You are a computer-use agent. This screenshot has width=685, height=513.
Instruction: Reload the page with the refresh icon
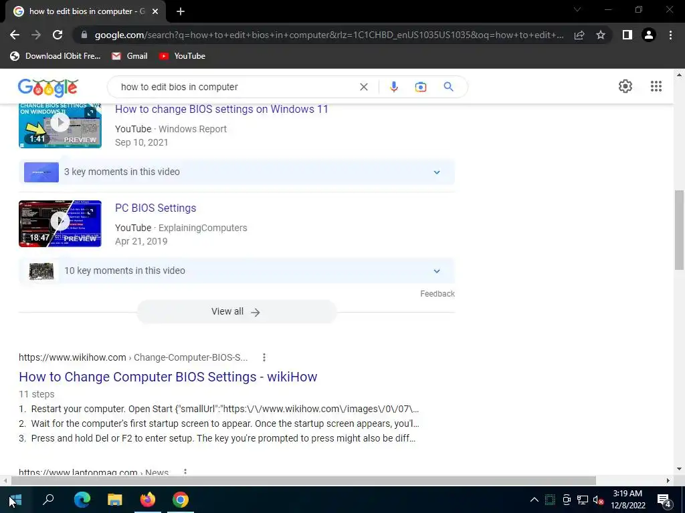pyautogui.click(x=58, y=35)
